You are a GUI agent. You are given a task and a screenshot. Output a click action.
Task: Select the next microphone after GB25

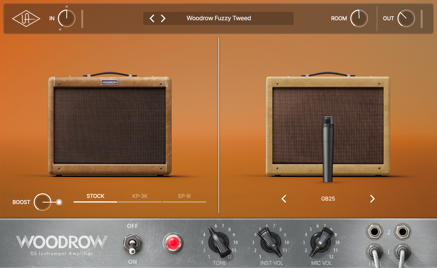coord(372,199)
